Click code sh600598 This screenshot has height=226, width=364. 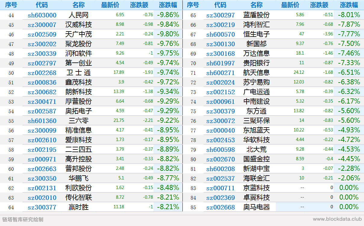(x=220, y=150)
